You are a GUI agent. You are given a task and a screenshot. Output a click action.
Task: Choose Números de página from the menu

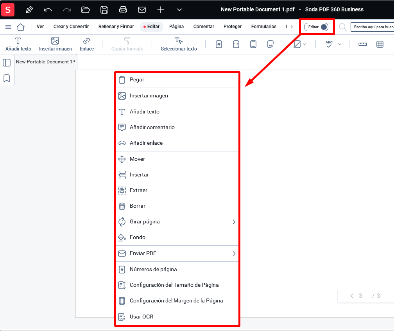177,269
